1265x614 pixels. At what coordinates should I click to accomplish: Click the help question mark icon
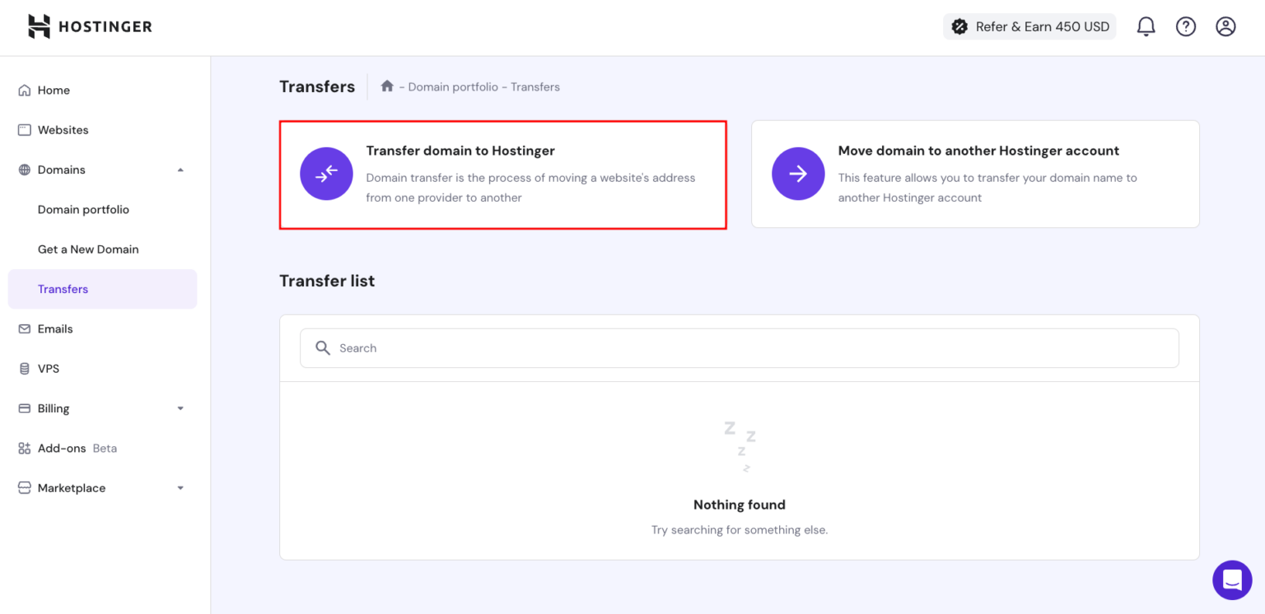[x=1185, y=26]
